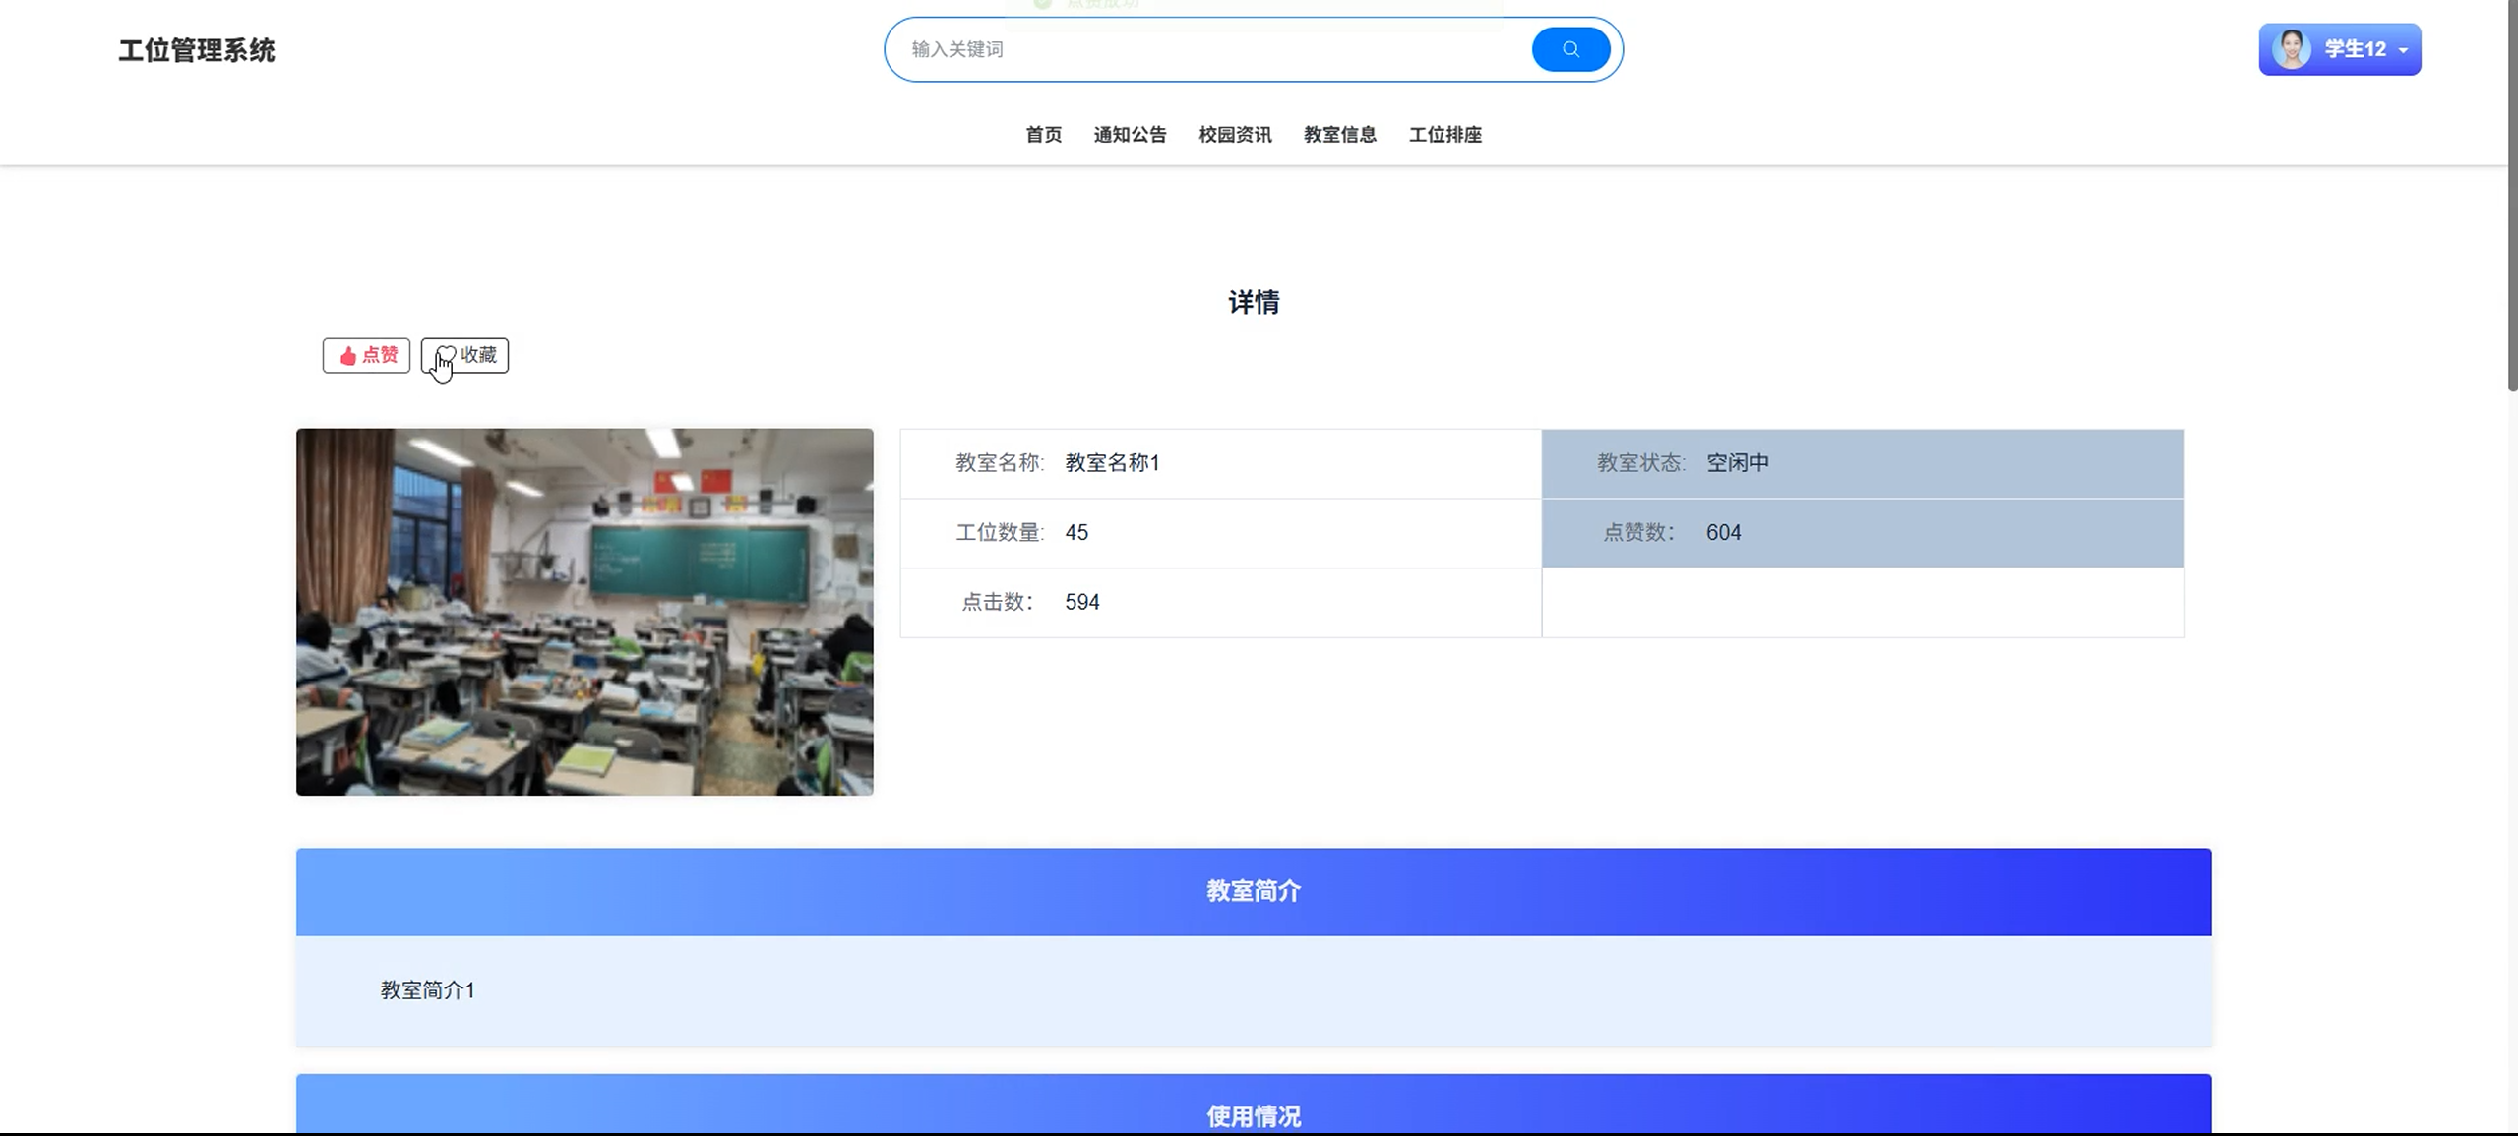Image resolution: width=2518 pixels, height=1136 pixels.
Task: Open the 首页 menu item
Action: click(1043, 135)
